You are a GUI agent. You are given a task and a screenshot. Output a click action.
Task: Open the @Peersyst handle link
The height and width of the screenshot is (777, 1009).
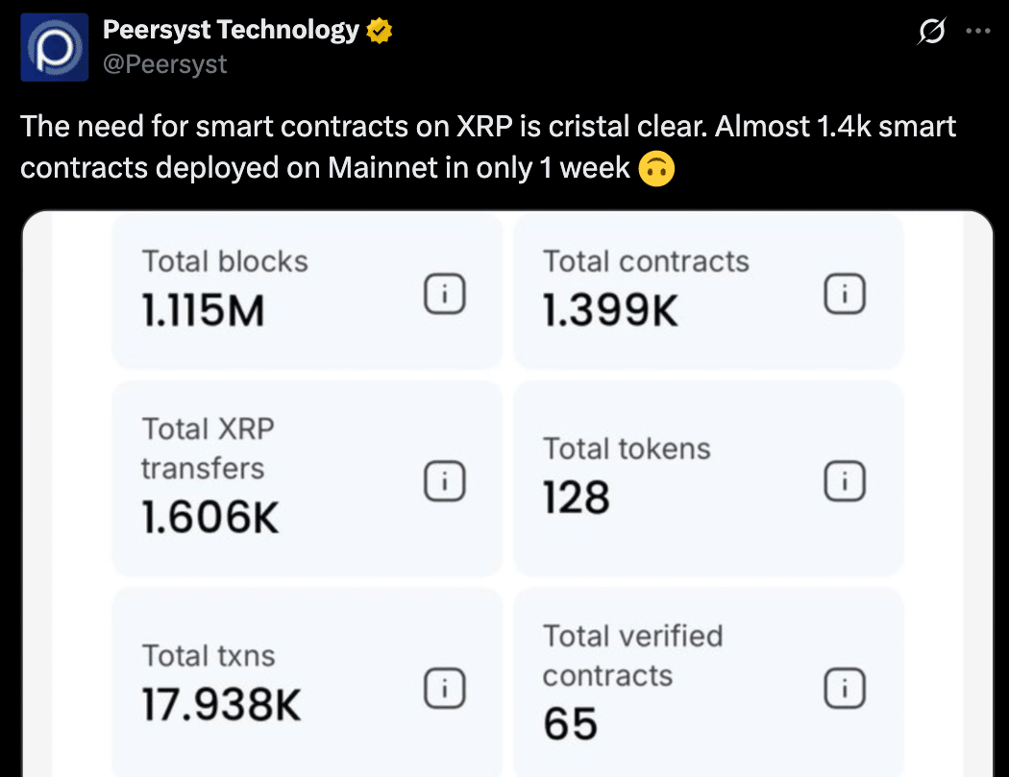(165, 64)
